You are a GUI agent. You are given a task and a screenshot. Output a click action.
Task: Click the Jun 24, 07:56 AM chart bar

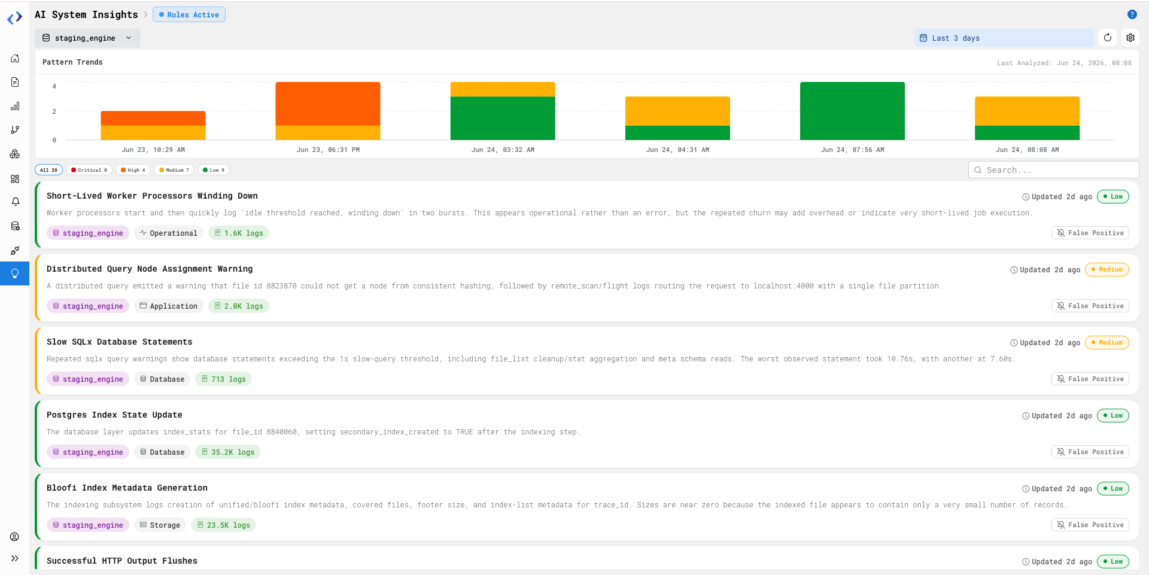pyautogui.click(x=852, y=111)
